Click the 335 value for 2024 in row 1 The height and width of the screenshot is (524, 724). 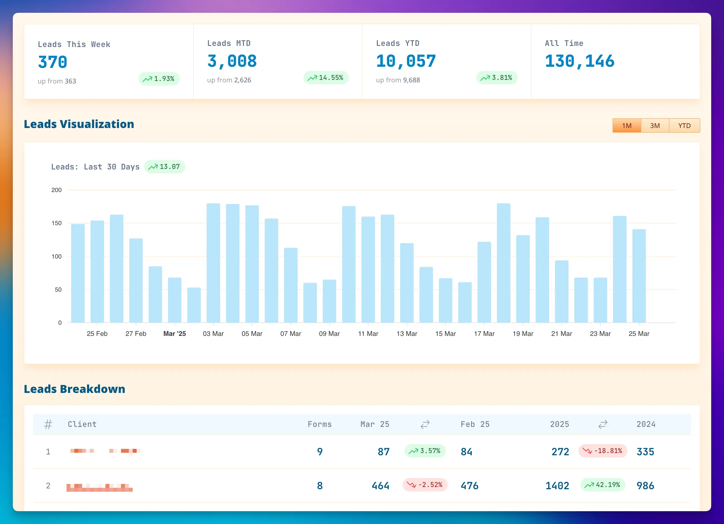pos(646,452)
